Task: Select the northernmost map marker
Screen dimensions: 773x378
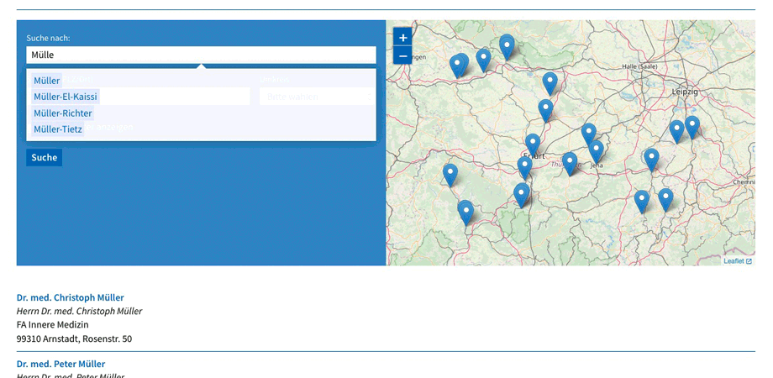Action: click(507, 47)
